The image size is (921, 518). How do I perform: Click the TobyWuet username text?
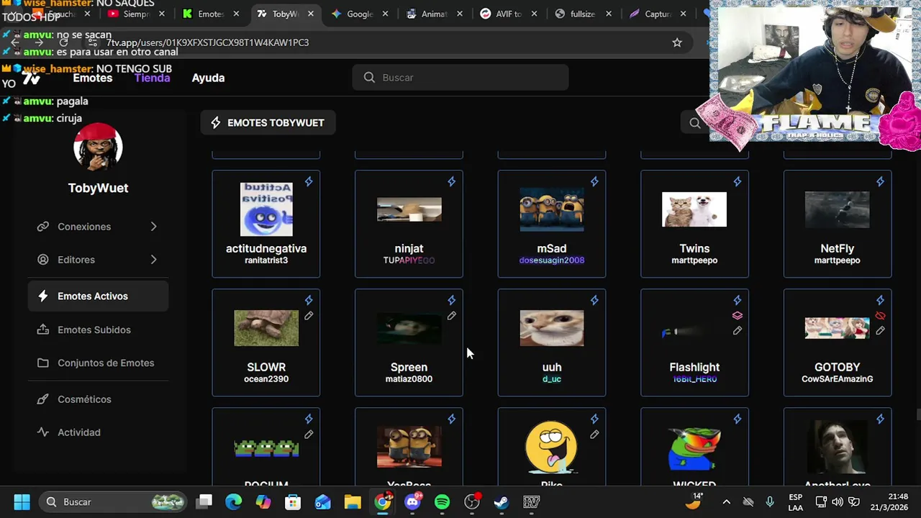click(x=98, y=188)
